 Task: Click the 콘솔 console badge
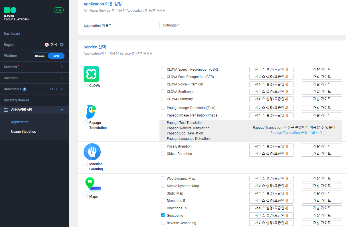(x=58, y=10)
